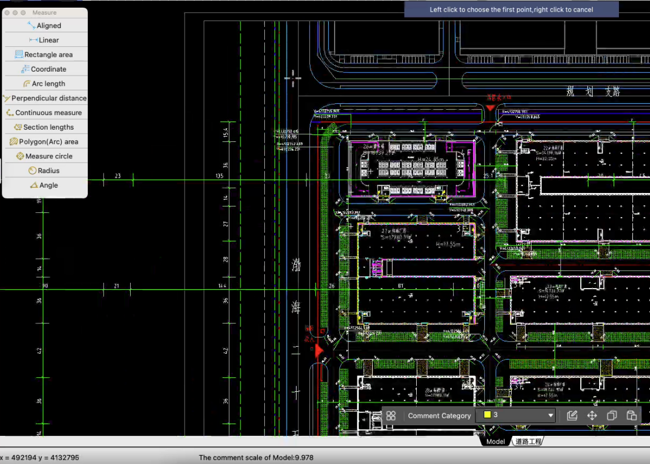This screenshot has height=464, width=650.
Task: Click the yellow category color swatch
Action: point(486,415)
